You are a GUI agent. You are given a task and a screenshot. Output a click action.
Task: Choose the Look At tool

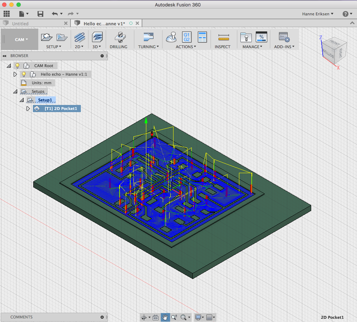click(156, 317)
